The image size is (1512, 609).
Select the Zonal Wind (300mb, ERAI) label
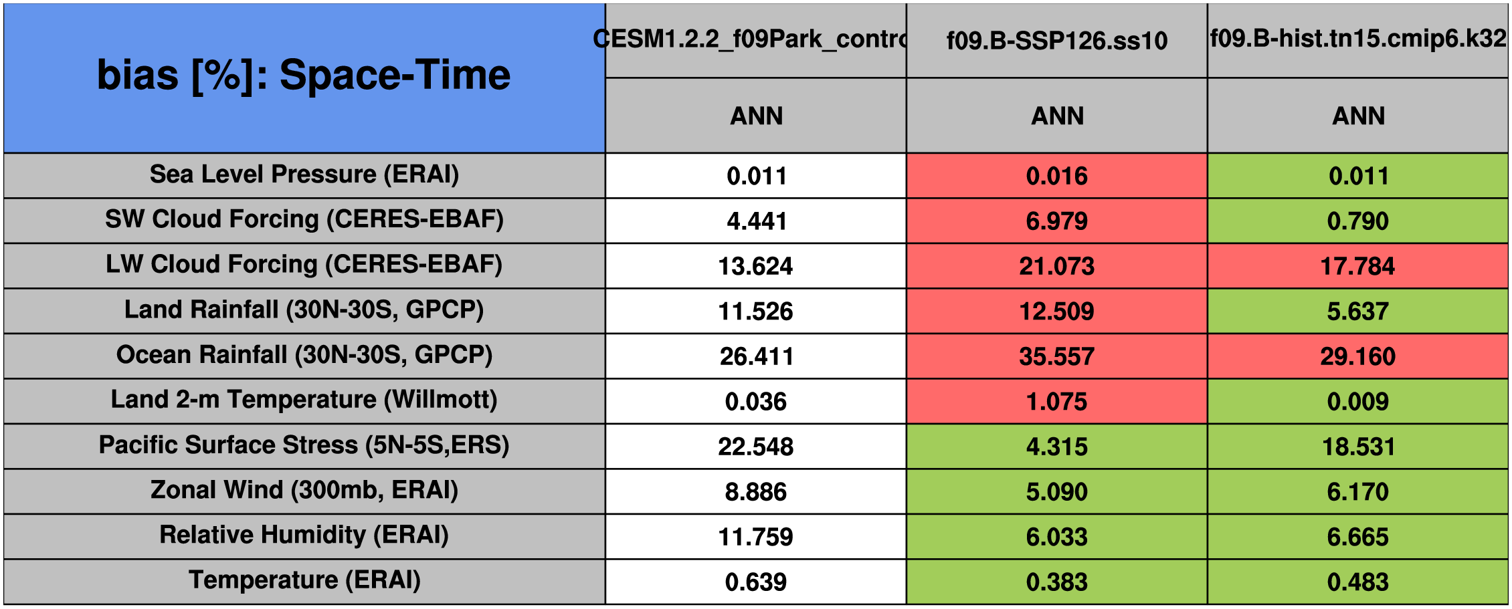click(x=304, y=491)
